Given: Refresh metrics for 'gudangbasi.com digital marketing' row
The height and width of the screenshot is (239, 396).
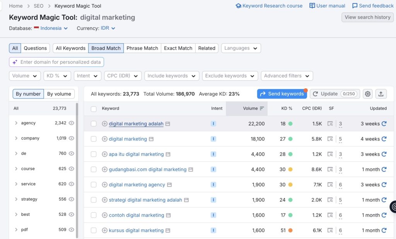Looking at the screenshot, I should (384, 170).
